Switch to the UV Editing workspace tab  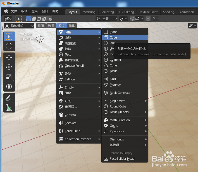[127, 12]
